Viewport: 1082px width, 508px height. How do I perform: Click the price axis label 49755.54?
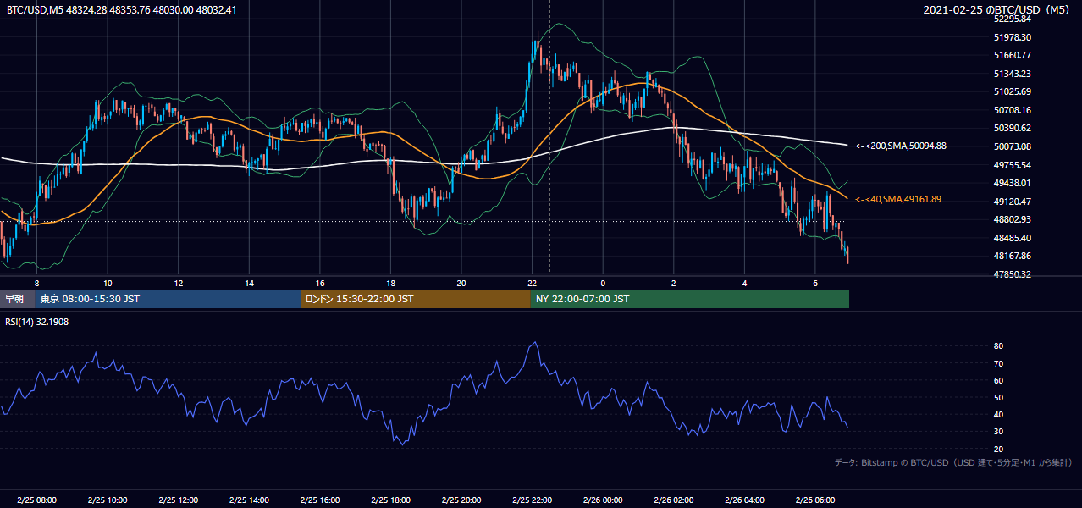[x=1012, y=165]
